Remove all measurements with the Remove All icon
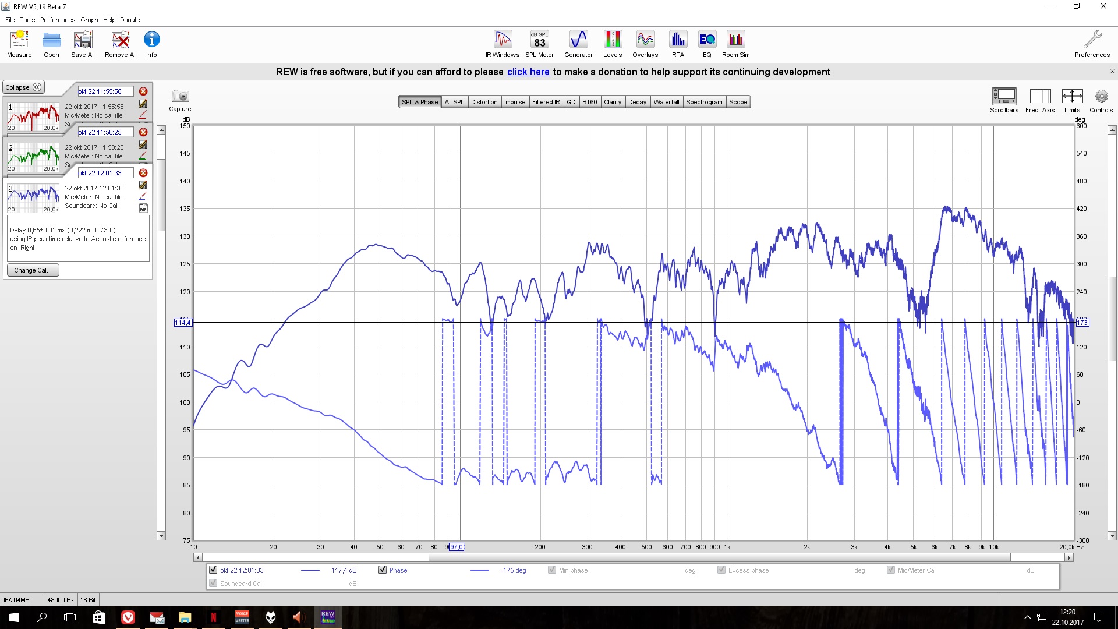This screenshot has height=629, width=1118. point(121,44)
